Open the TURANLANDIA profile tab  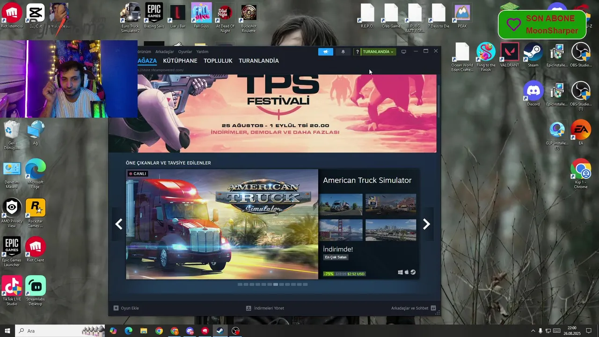259,61
